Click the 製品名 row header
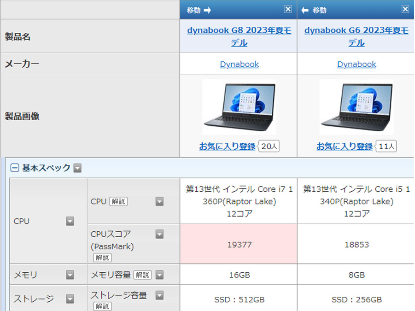The width and height of the screenshot is (415, 311). point(90,36)
